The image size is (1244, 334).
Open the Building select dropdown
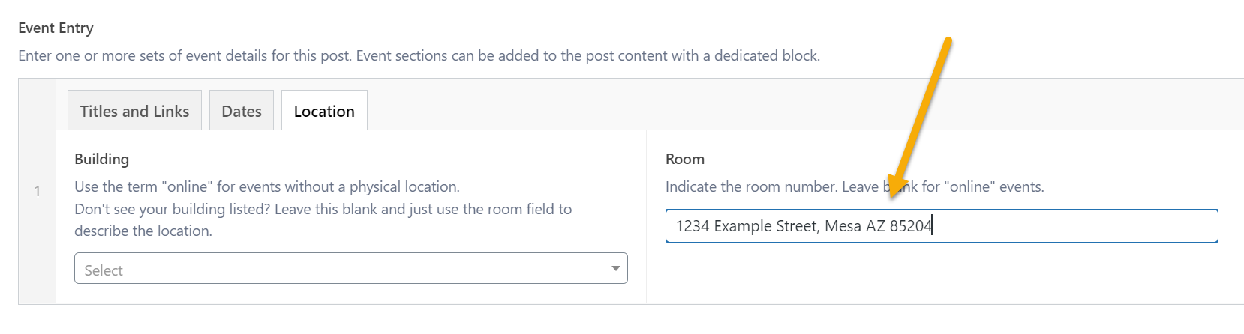(350, 269)
